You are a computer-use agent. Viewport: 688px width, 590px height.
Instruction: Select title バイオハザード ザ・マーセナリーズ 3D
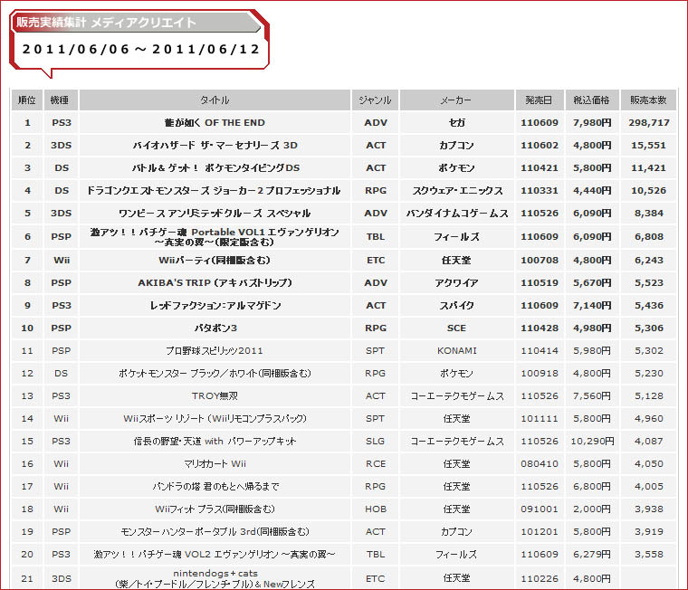tap(215, 145)
